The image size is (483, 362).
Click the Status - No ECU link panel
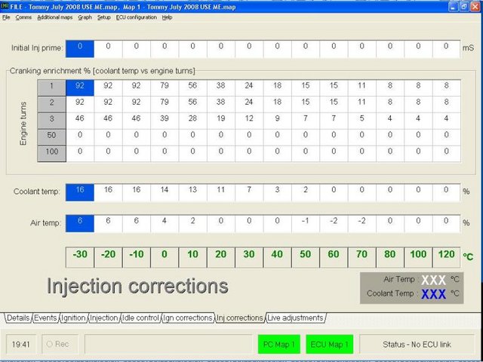coord(416,344)
